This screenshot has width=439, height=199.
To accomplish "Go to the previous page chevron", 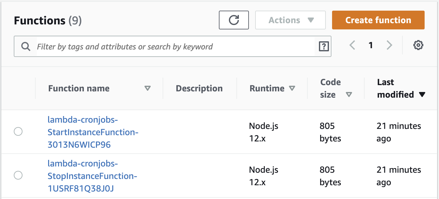I will [352, 46].
